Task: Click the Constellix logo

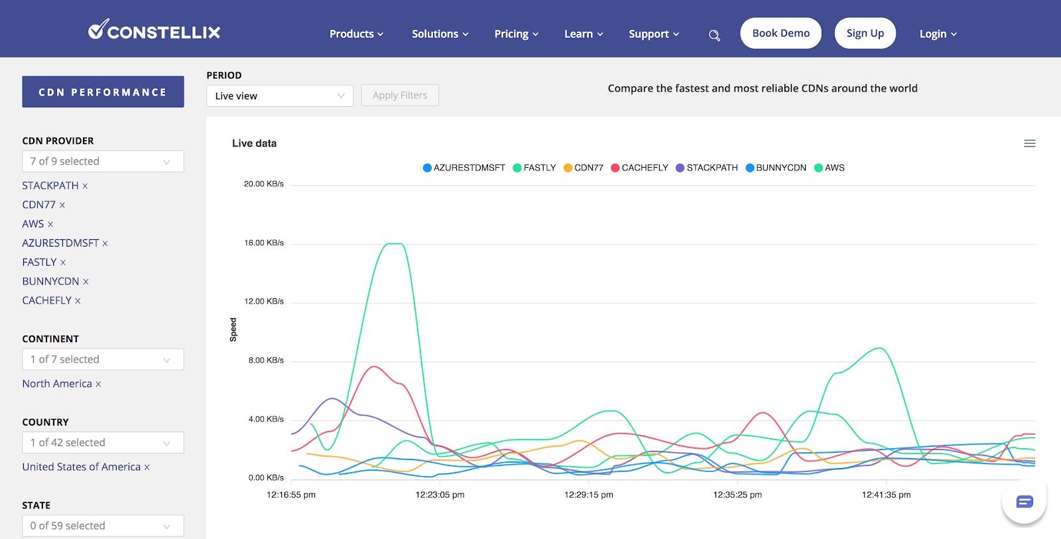Action: (154, 30)
